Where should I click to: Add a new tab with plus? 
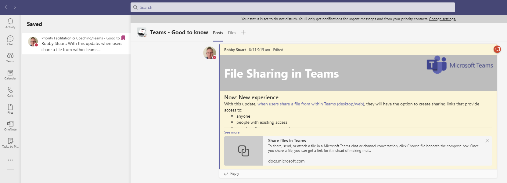[x=243, y=32]
